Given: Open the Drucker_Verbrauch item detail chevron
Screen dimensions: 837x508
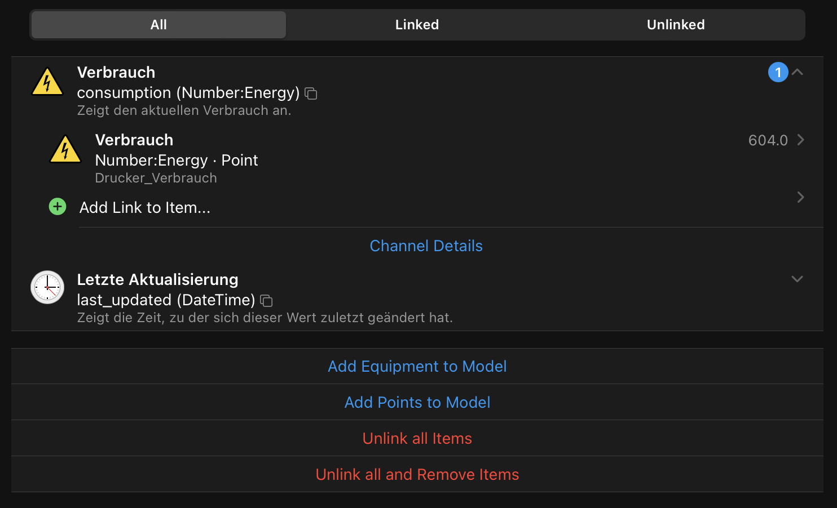Looking at the screenshot, I should click(800, 140).
